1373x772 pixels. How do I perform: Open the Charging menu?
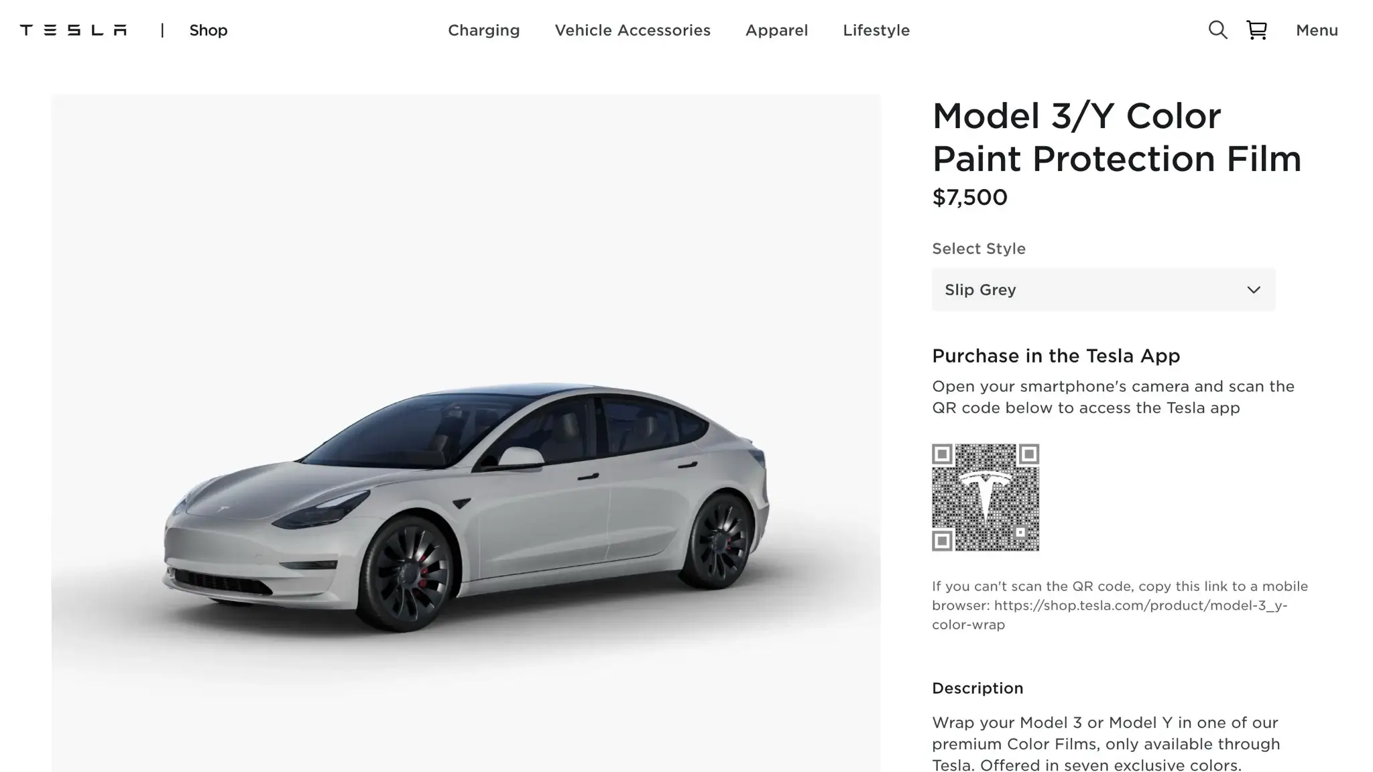tap(483, 30)
